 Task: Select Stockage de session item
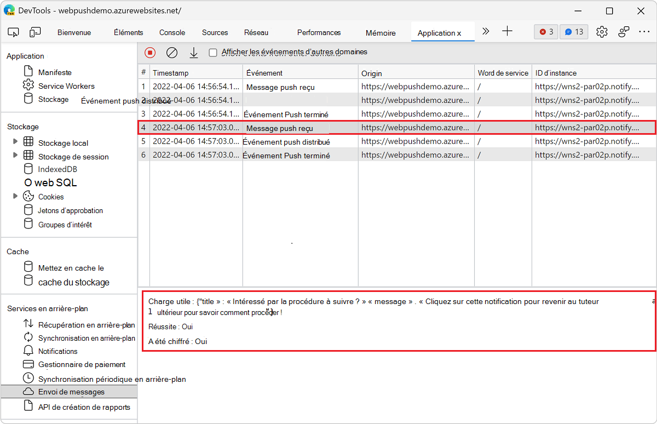pos(73,157)
